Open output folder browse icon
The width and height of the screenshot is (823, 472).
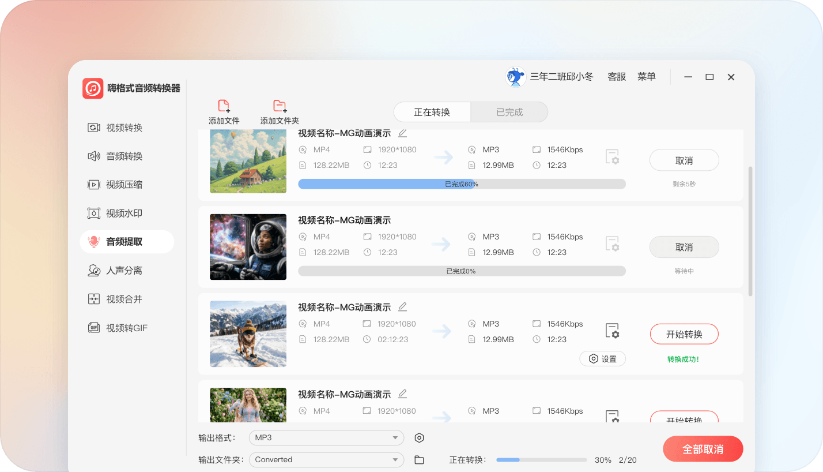pyautogui.click(x=420, y=460)
